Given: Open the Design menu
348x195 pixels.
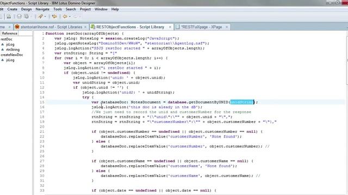Looking at the screenshot, I should (27, 9).
